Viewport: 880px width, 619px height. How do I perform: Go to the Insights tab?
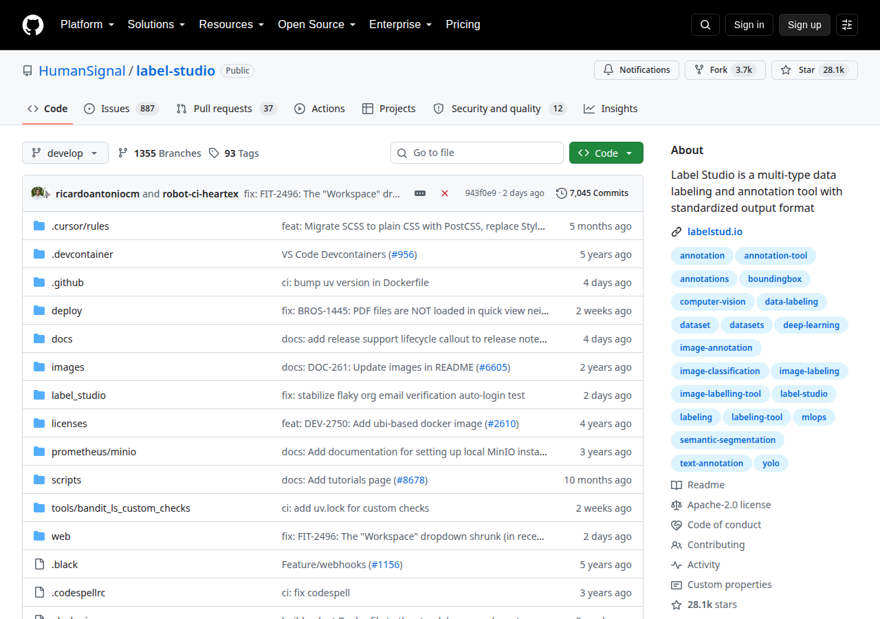(610, 109)
